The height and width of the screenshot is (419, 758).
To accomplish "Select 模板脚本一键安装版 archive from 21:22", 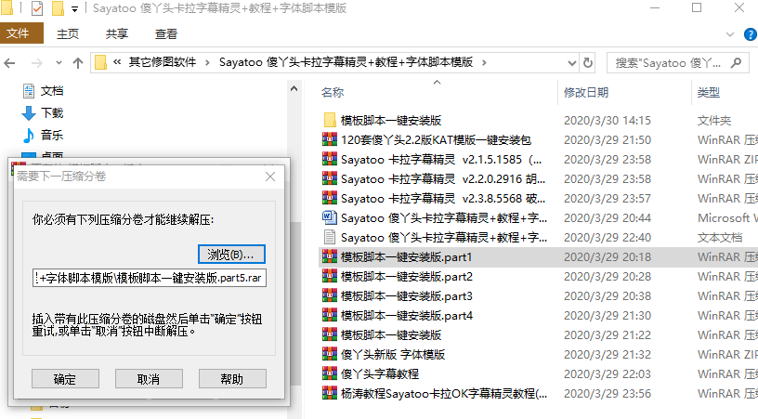I will pyautogui.click(x=330, y=334).
